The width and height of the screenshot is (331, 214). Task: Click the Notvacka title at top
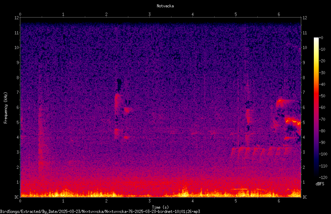(165, 6)
